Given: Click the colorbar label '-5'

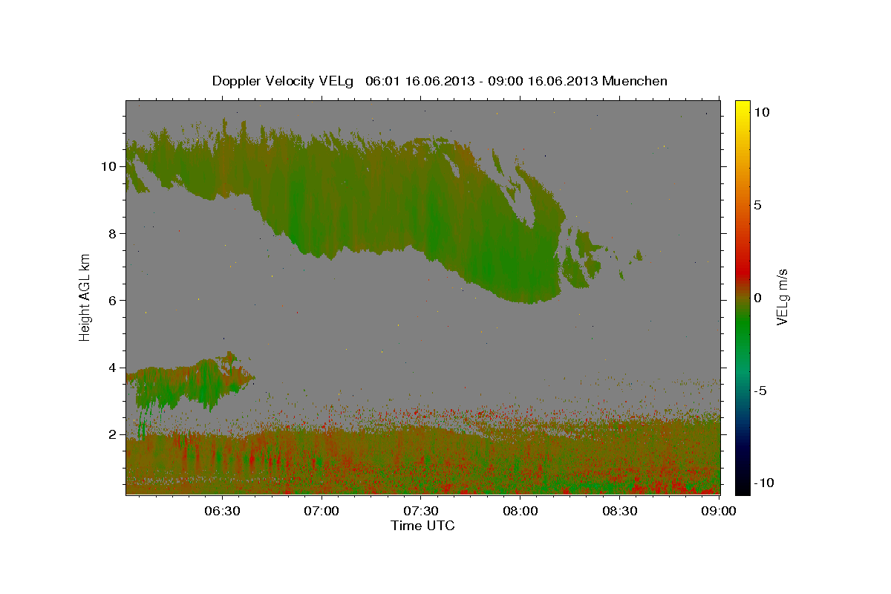Looking at the screenshot, I should point(761,391).
